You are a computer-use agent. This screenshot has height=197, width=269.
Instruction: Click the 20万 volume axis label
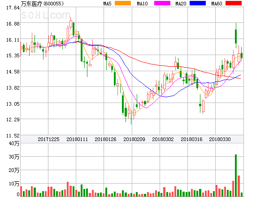coord(14,170)
